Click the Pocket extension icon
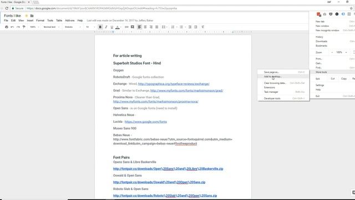This screenshot has height=200, width=355. 331,14
